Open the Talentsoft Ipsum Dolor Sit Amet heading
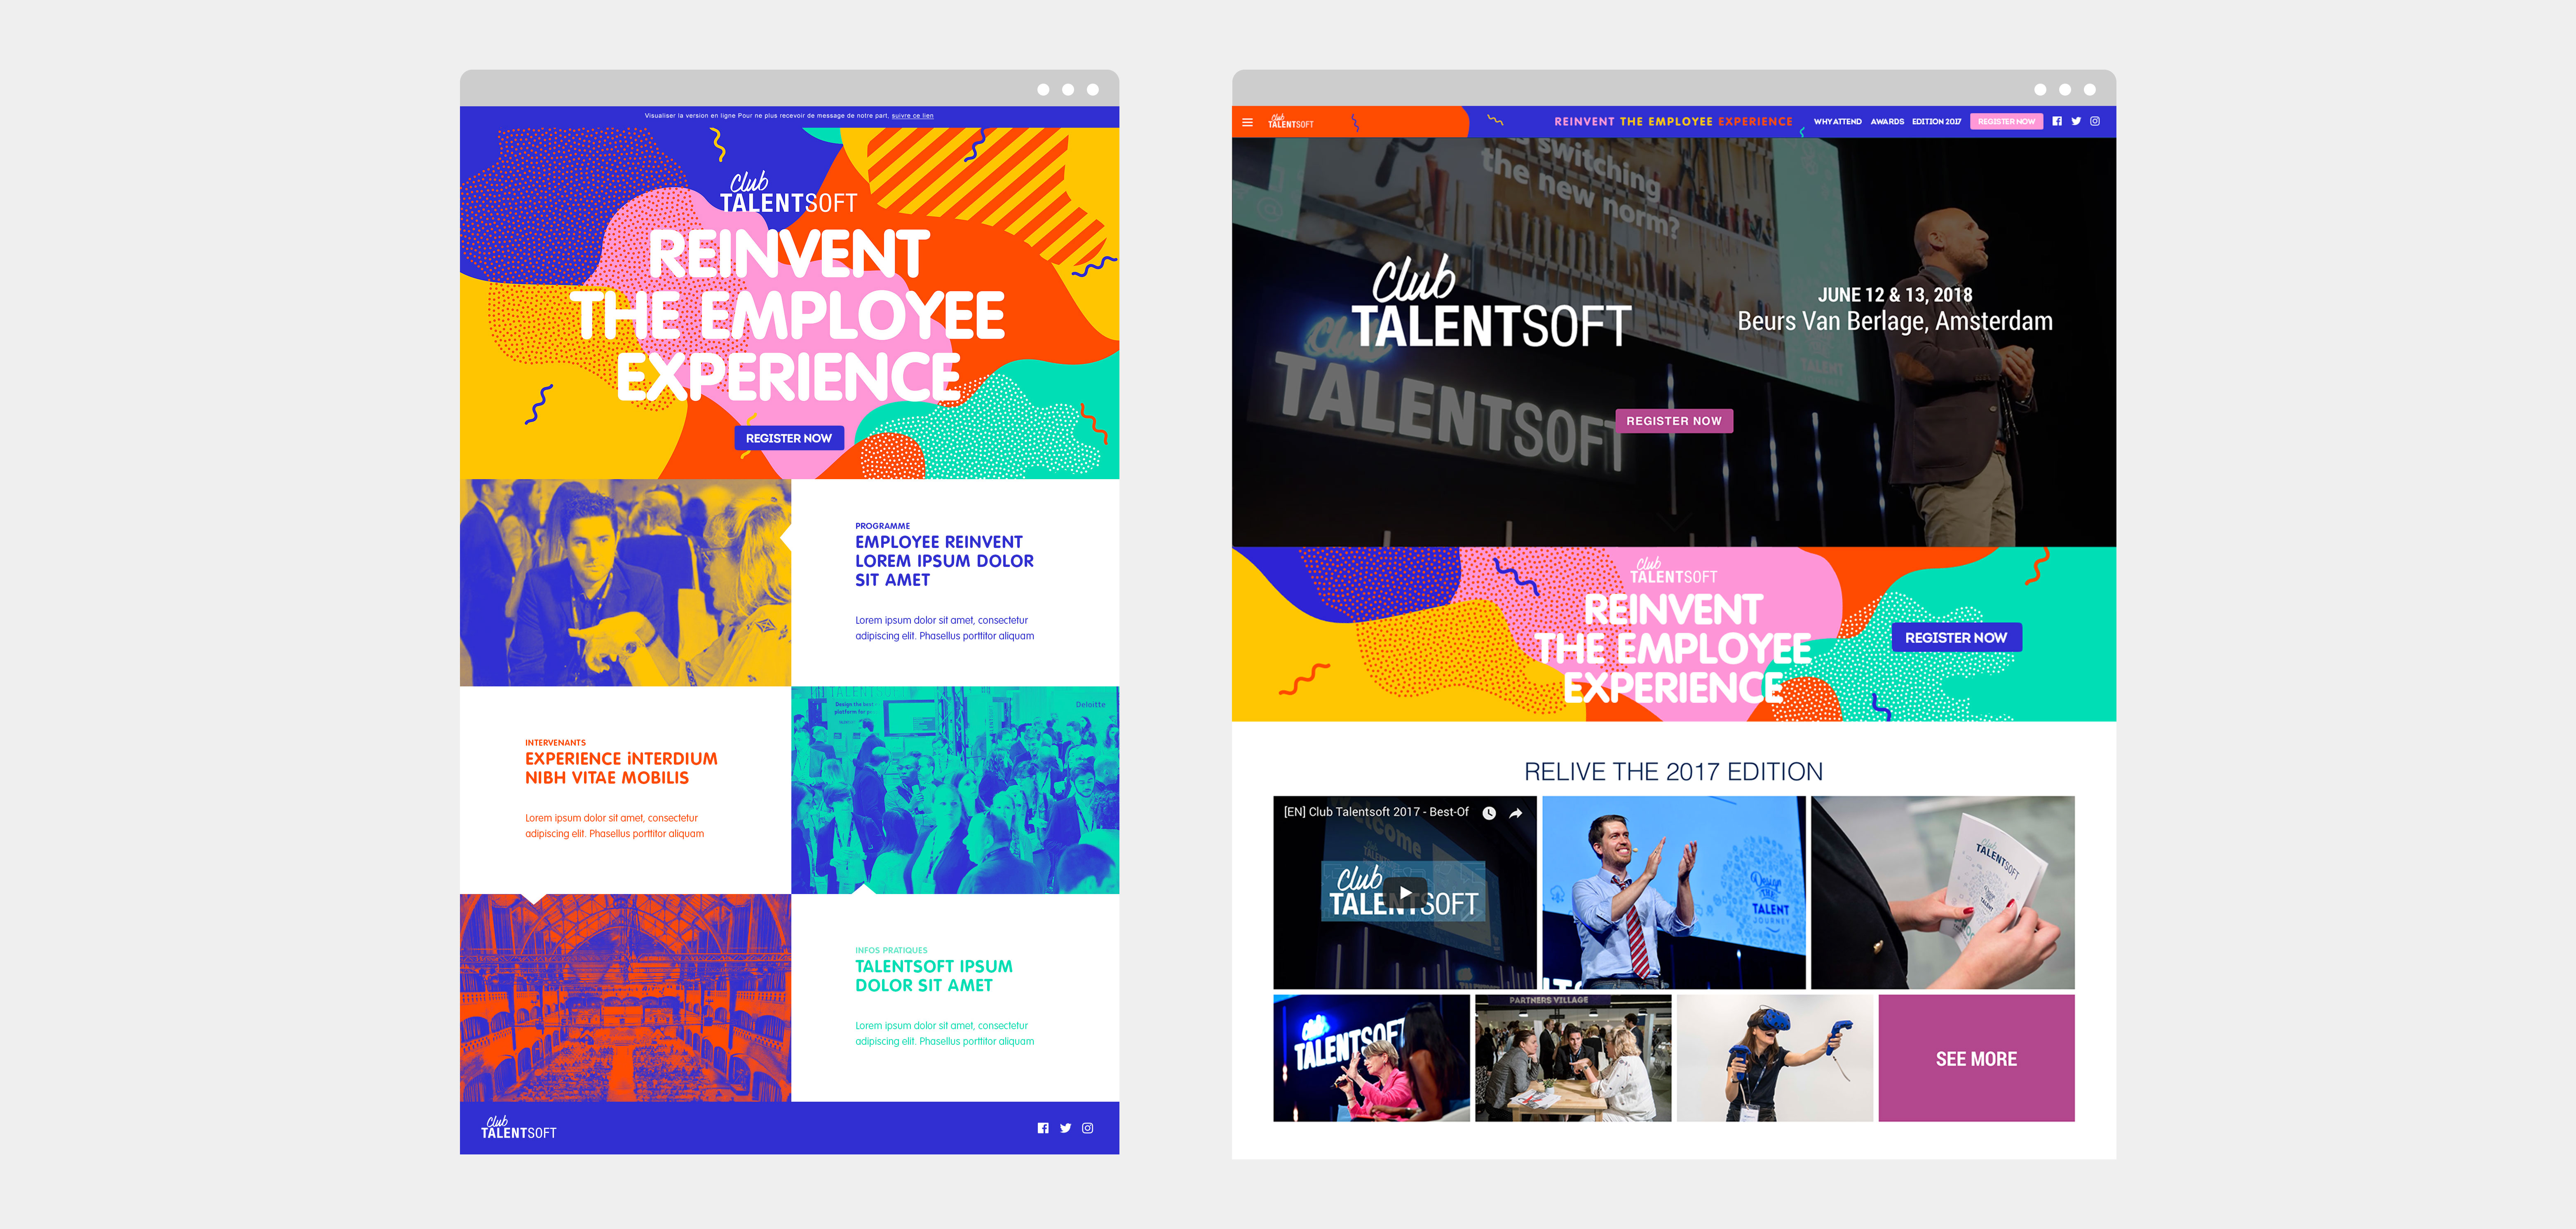This screenshot has width=2576, height=1229. click(933, 976)
